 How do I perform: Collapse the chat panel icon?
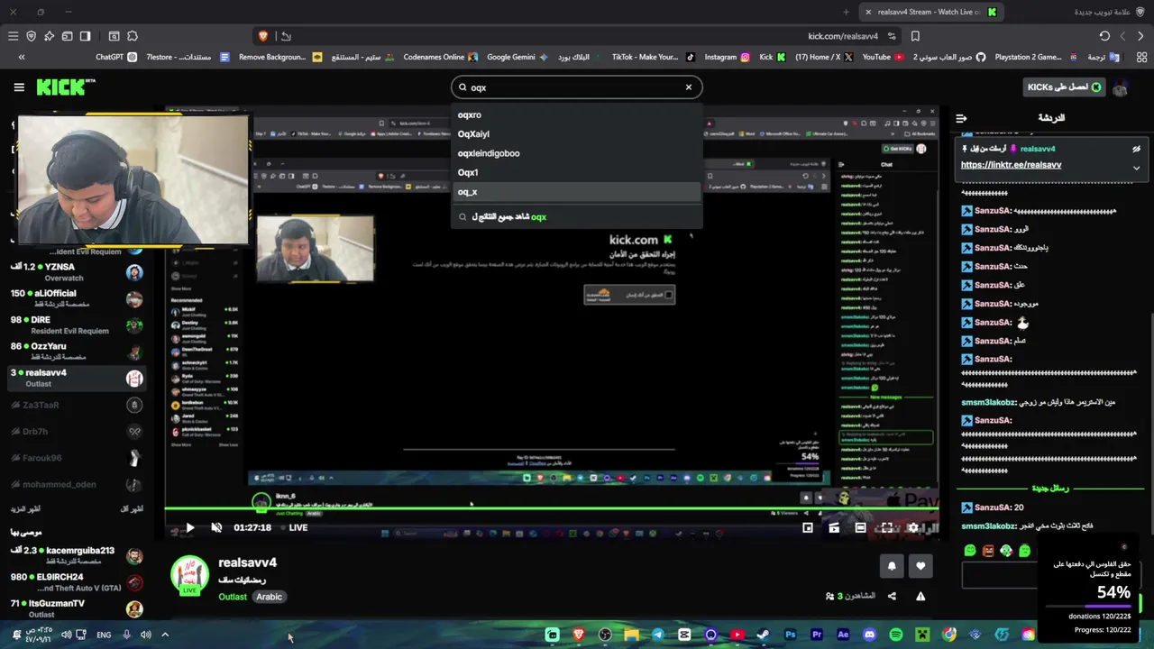962,118
